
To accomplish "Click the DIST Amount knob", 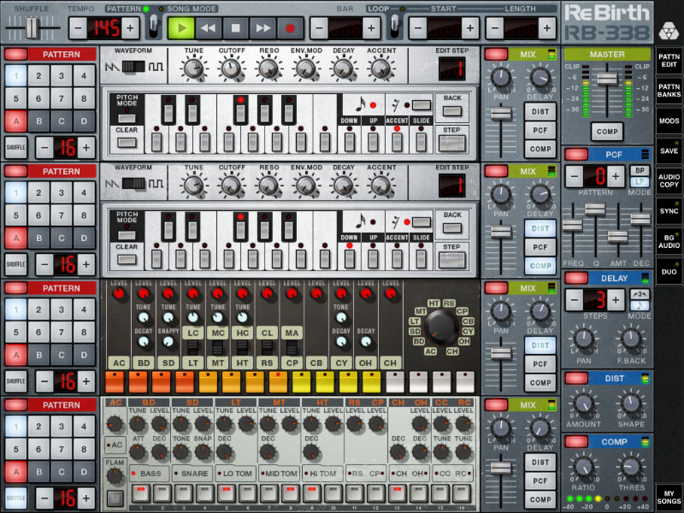I will click(583, 404).
